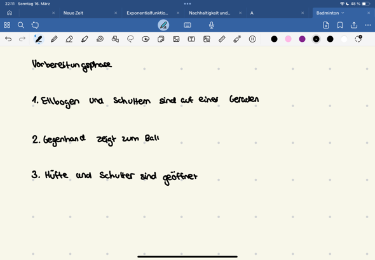Add a sticky note
The height and width of the screenshot is (260, 375).
pyautogui.click(x=161, y=39)
